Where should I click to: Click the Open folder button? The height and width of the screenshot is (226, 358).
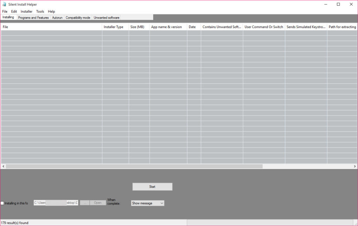pyautogui.click(x=98, y=203)
